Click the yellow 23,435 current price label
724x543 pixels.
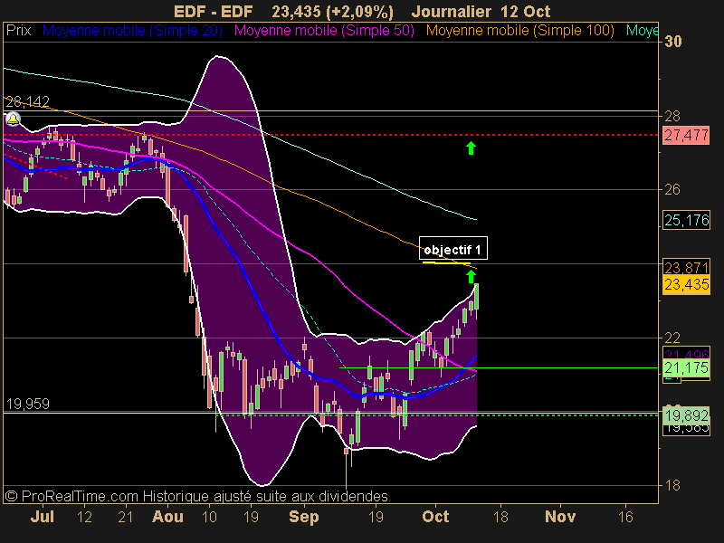[x=686, y=284]
